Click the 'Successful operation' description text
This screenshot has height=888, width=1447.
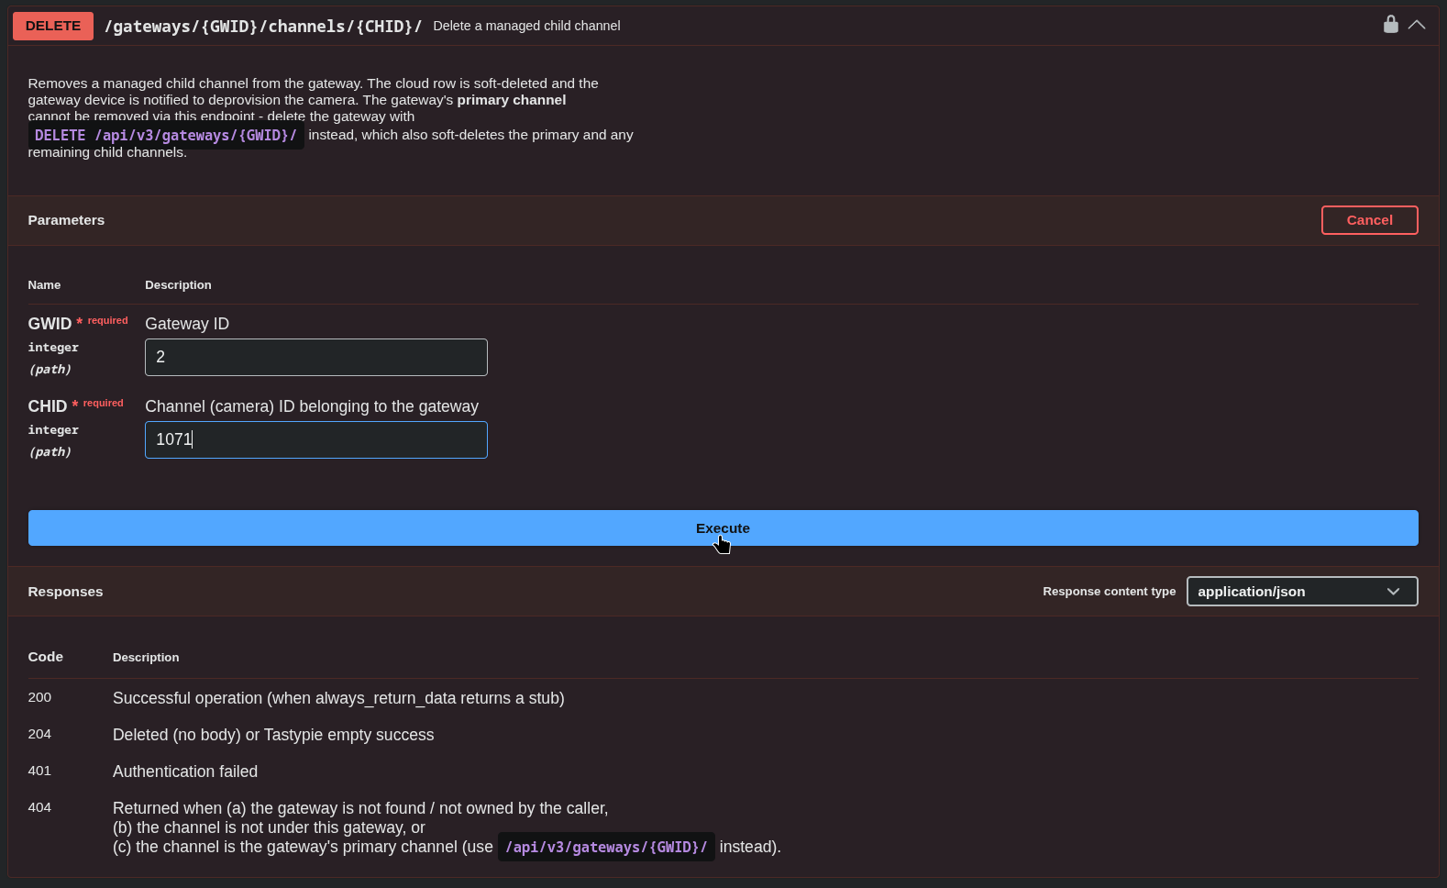[x=338, y=698]
